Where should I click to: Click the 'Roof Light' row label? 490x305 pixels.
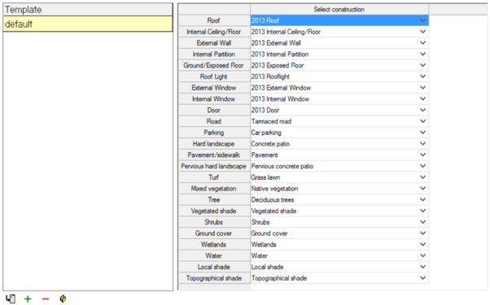(214, 76)
